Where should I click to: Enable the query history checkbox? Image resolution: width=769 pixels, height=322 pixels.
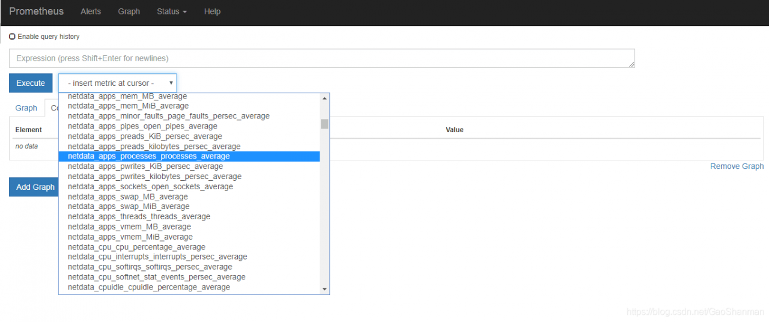(x=12, y=37)
